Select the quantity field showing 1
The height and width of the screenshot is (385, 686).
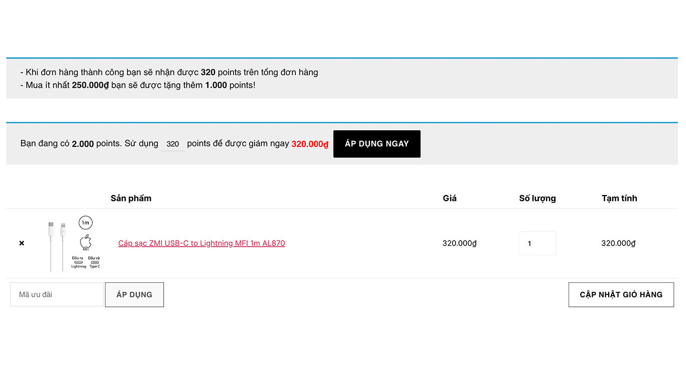[x=537, y=243]
